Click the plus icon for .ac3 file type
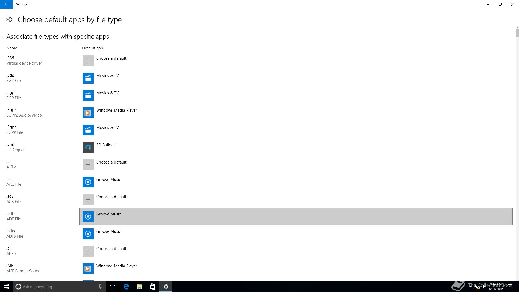 pos(88,199)
